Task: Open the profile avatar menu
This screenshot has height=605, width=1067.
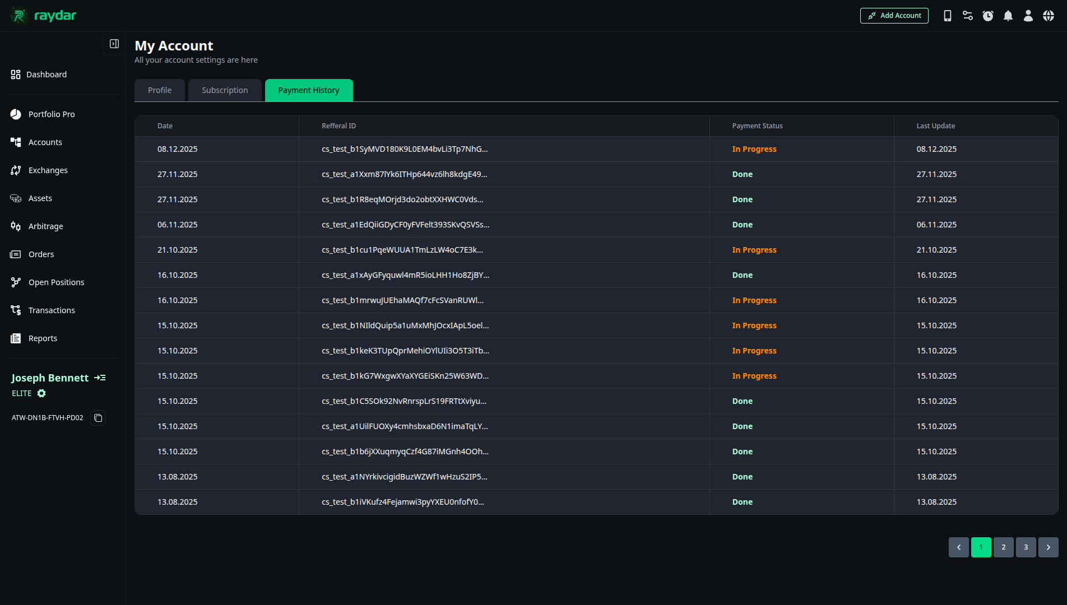Action: [x=1028, y=15]
